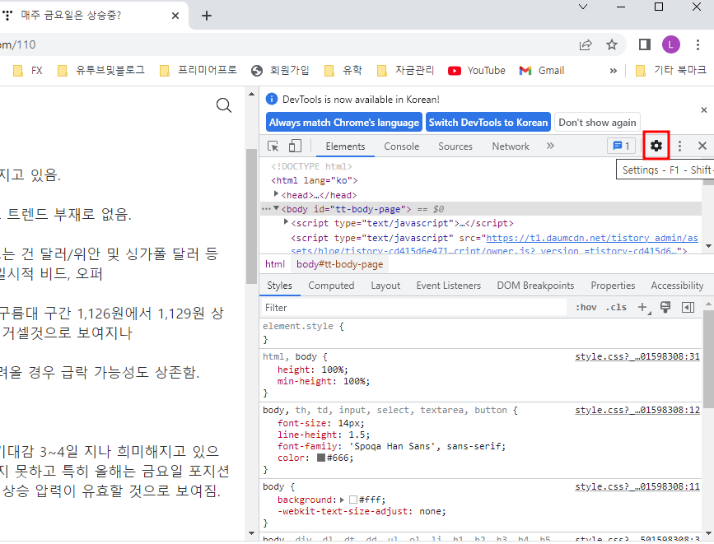
Task: Click the page search magnifier icon
Action: click(223, 105)
